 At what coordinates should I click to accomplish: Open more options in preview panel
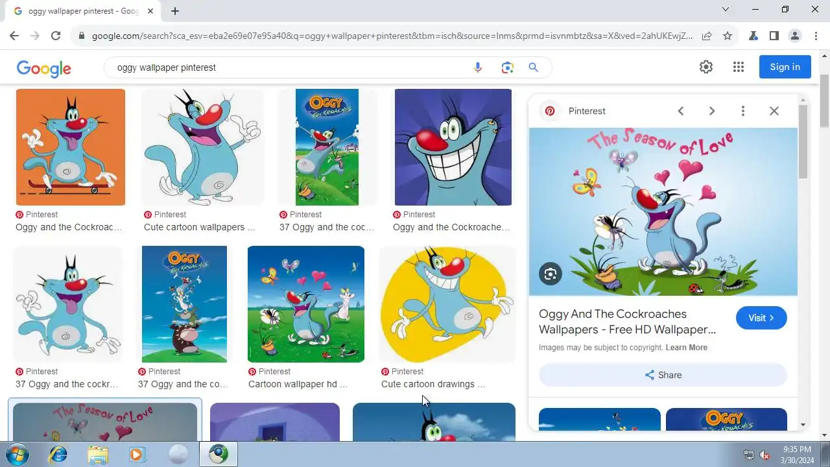[743, 111]
